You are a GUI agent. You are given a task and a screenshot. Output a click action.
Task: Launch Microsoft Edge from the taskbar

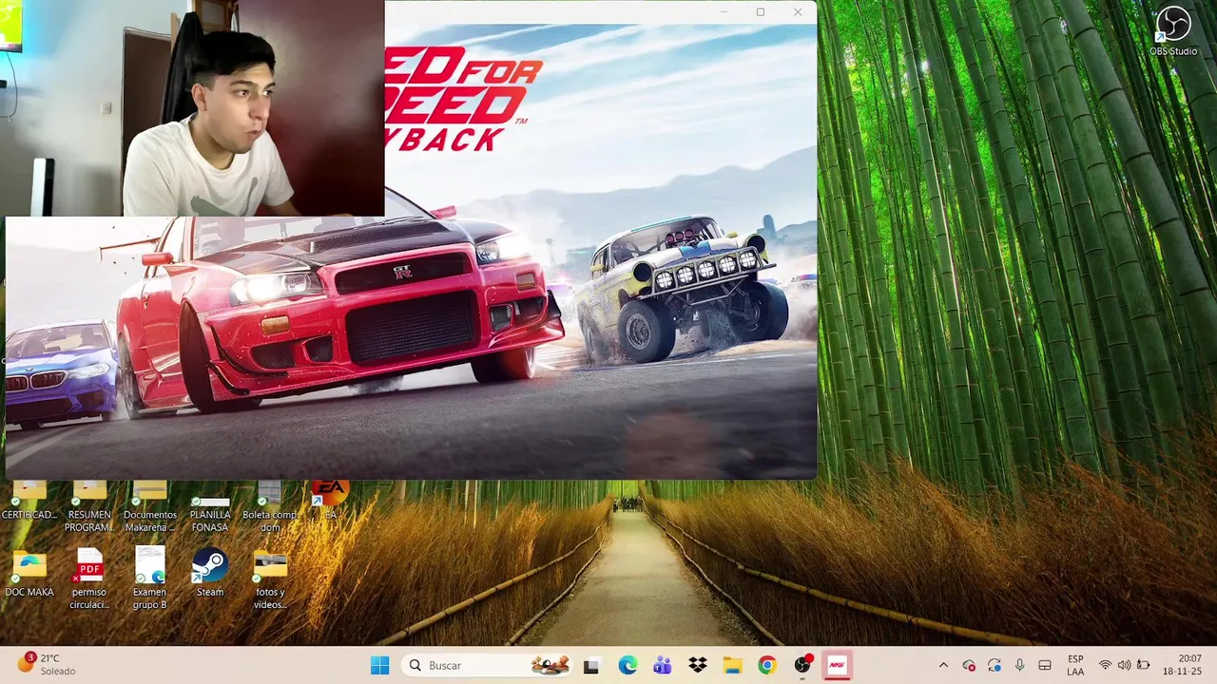628,665
